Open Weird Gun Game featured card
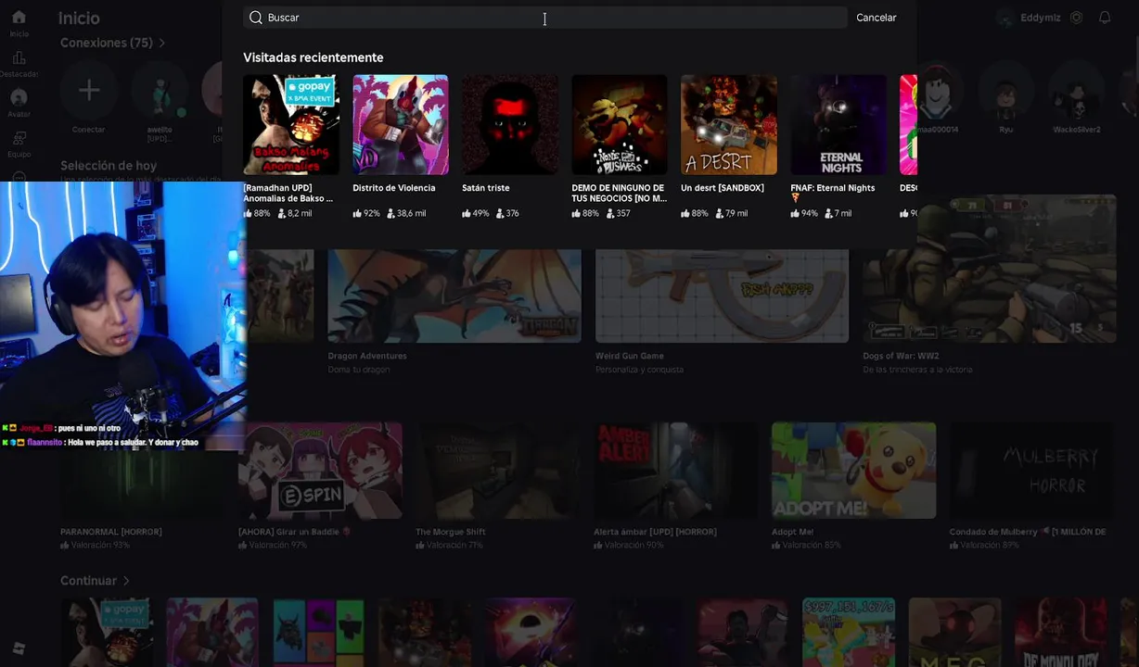 click(722, 296)
